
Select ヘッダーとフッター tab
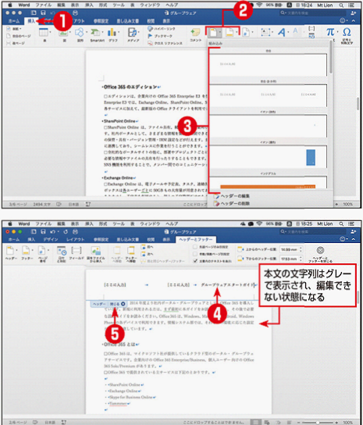196,240
